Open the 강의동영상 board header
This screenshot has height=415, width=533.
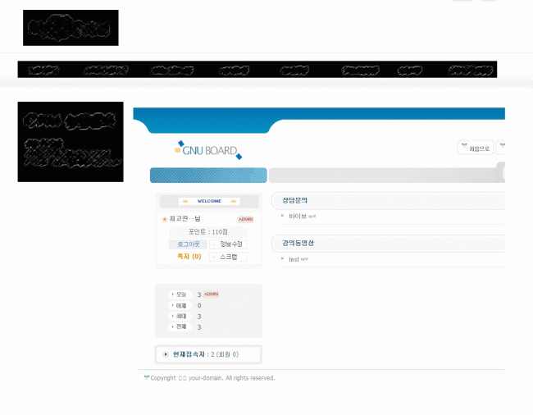(x=298, y=243)
